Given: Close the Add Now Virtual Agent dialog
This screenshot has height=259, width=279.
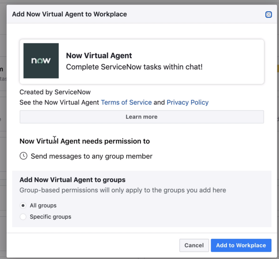Looking at the screenshot, I should pos(269,15).
